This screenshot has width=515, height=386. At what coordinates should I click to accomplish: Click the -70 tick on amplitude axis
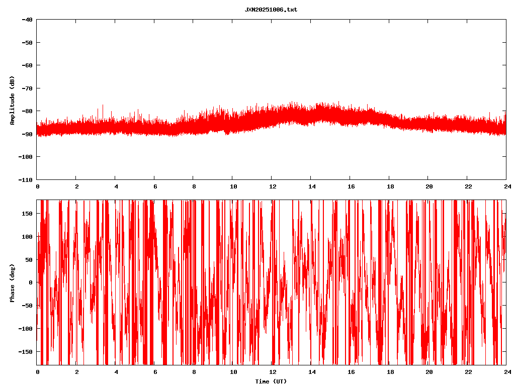[x=27, y=88]
